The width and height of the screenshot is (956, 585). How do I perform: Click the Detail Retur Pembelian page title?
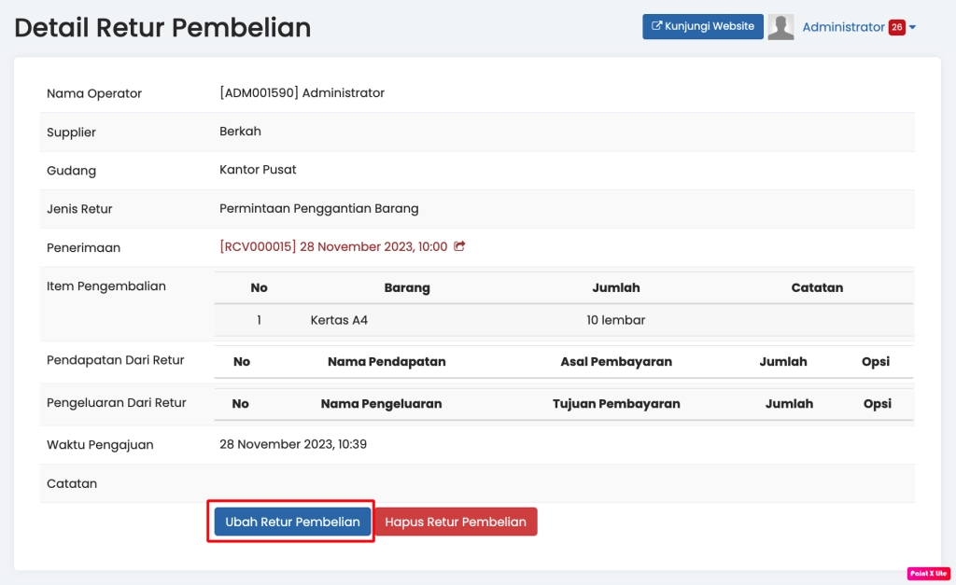click(x=162, y=27)
